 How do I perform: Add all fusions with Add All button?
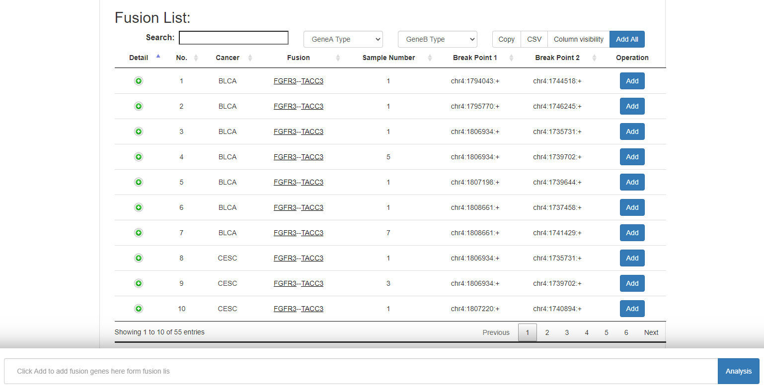pos(627,39)
